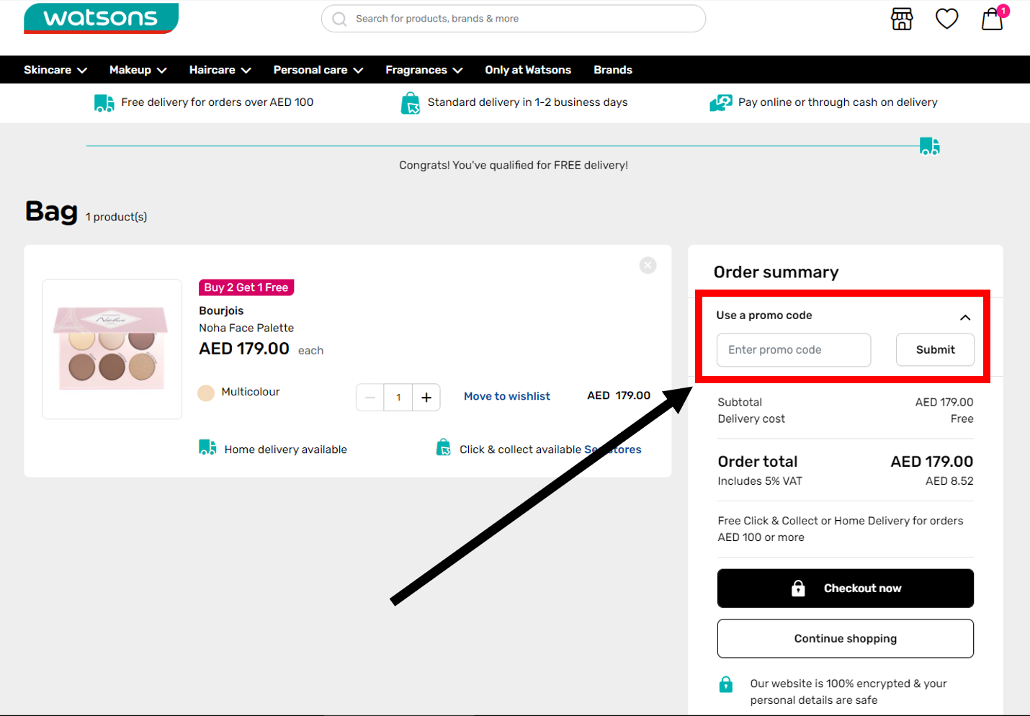The image size is (1030, 716).
Task: Click the free delivery truck icon
Action: (104, 102)
